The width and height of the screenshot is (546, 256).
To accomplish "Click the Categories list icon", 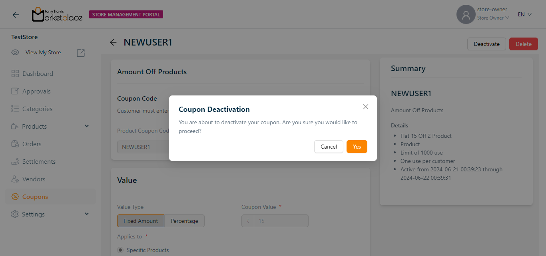I will [15, 109].
